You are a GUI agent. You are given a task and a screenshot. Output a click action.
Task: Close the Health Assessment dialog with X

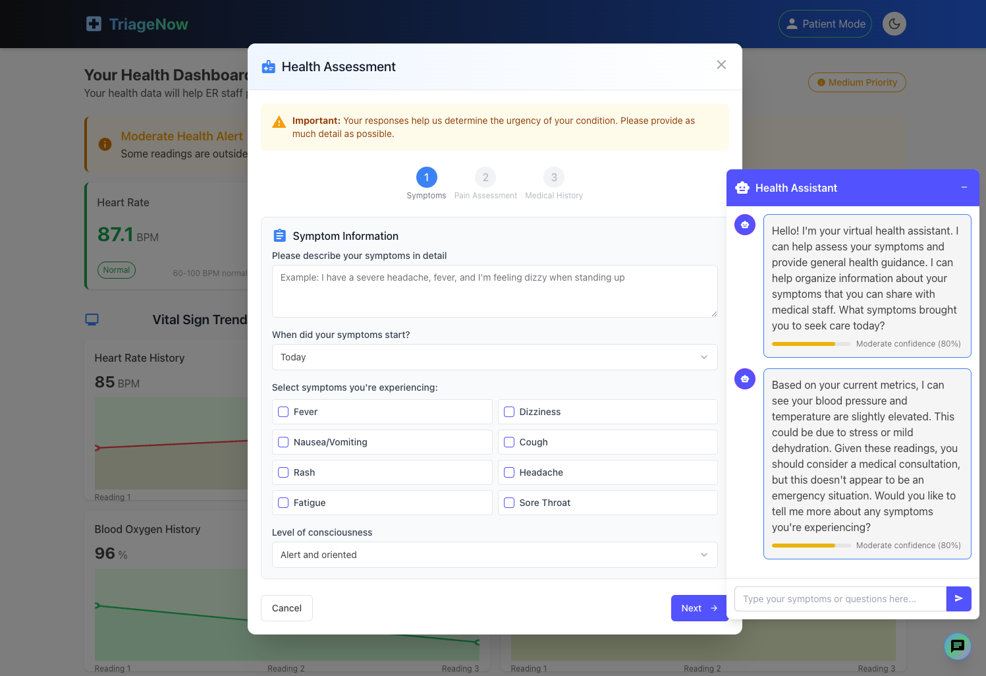(721, 65)
